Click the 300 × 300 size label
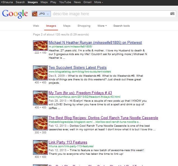Screen dimensions: 178x166 point(40,133)
